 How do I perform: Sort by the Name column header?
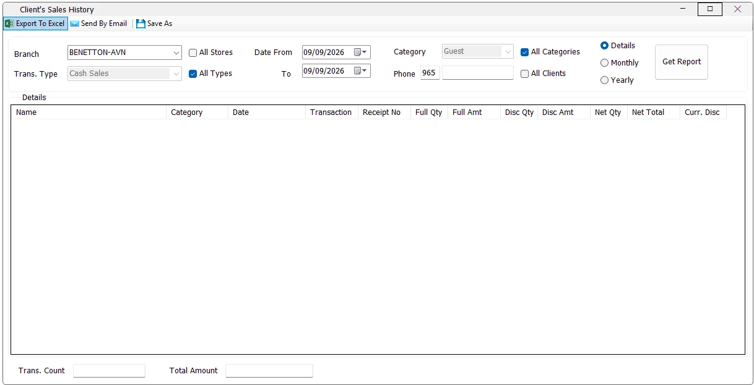[89, 112]
